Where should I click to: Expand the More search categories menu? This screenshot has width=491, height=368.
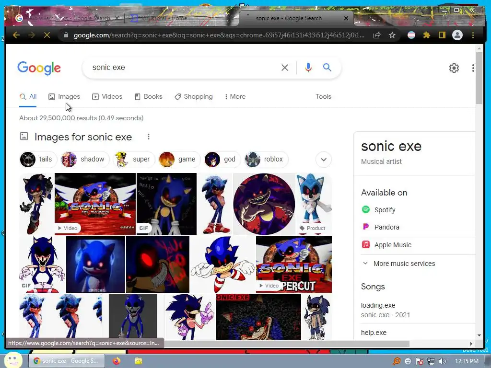(235, 97)
